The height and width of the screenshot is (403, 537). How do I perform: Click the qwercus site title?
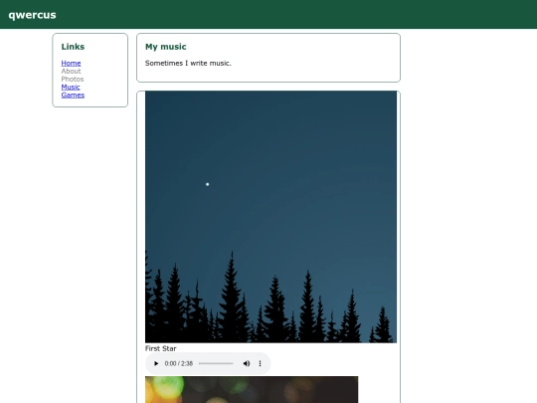coord(32,15)
